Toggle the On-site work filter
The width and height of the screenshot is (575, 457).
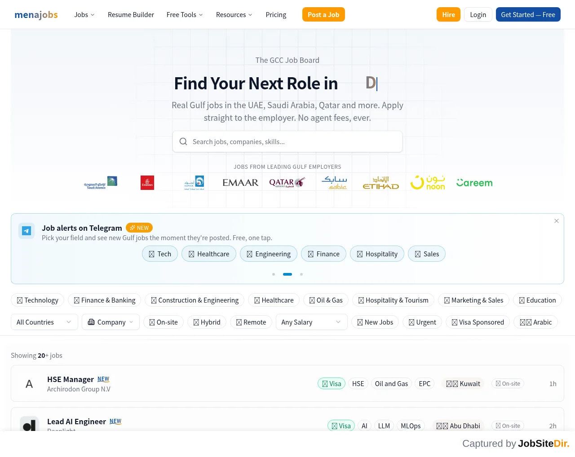click(164, 322)
